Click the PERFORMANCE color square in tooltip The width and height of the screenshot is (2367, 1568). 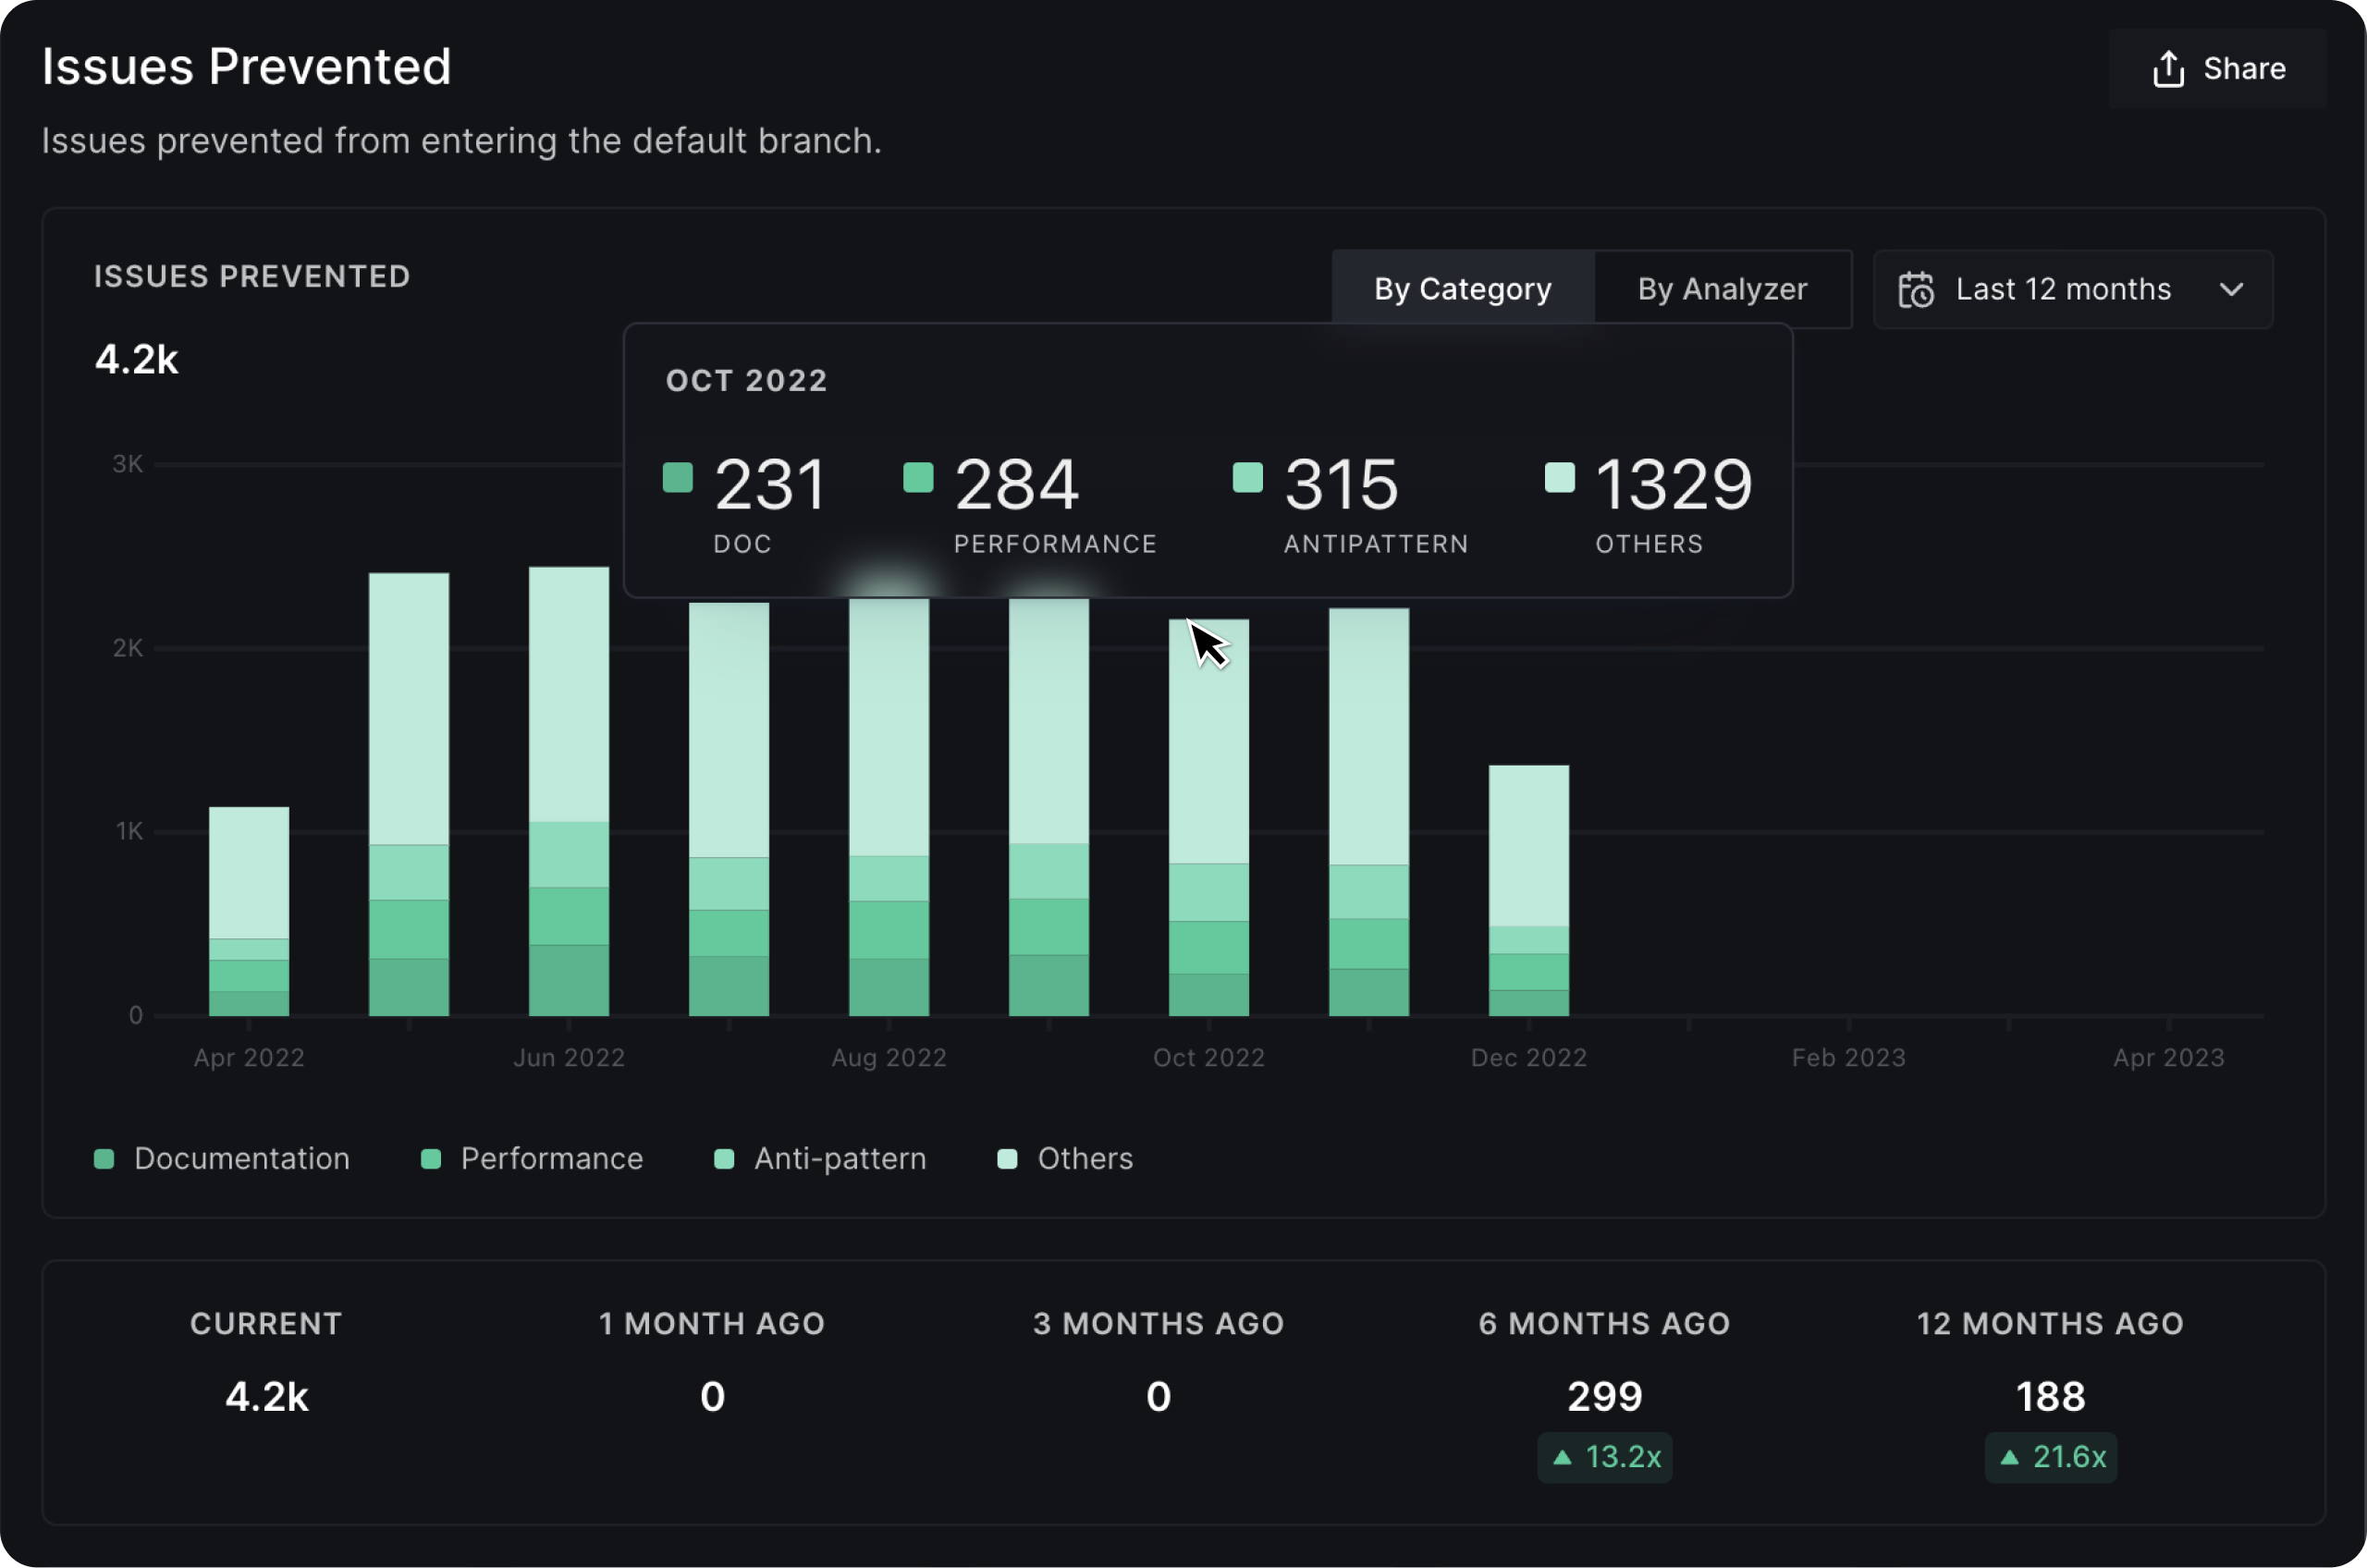coord(918,477)
